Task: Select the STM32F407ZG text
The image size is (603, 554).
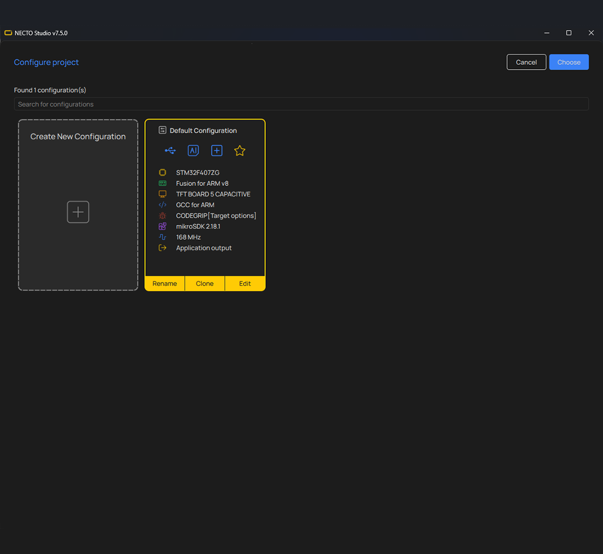Action: [198, 173]
